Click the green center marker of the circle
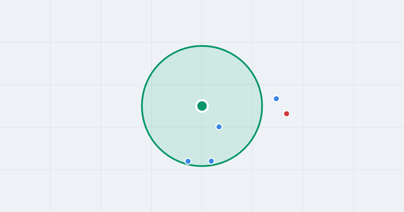This screenshot has height=212, width=404. [202, 106]
